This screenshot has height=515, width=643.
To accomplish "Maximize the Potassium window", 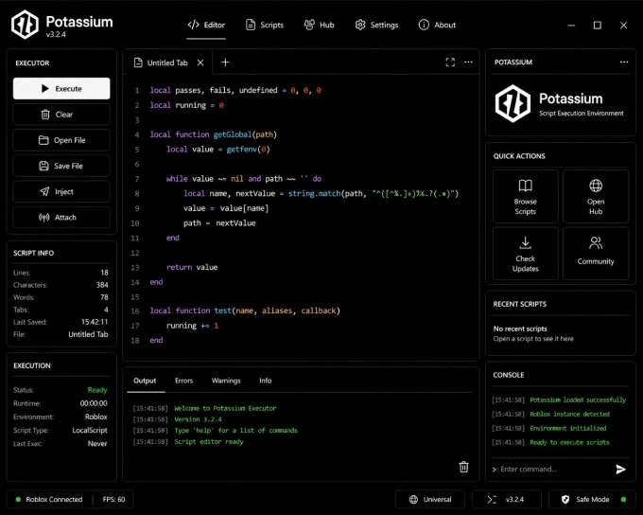I will coord(598,25).
